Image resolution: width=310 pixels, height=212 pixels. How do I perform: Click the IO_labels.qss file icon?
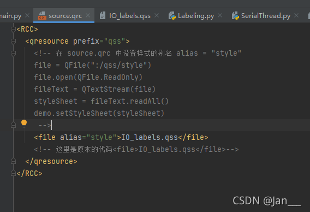103,16
